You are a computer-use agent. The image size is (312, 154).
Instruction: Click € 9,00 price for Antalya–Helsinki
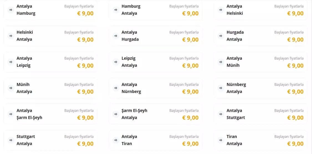point(295,13)
